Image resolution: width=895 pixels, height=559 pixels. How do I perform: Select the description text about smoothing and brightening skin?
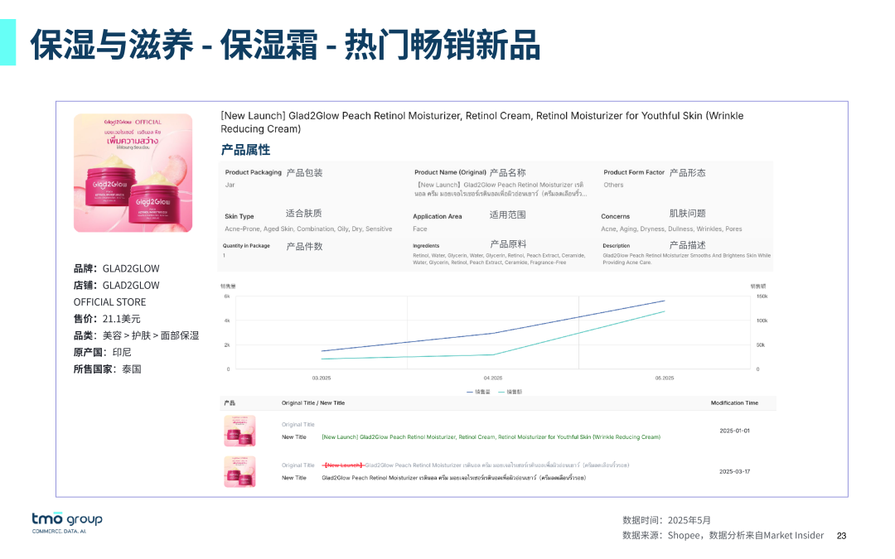pos(687,259)
